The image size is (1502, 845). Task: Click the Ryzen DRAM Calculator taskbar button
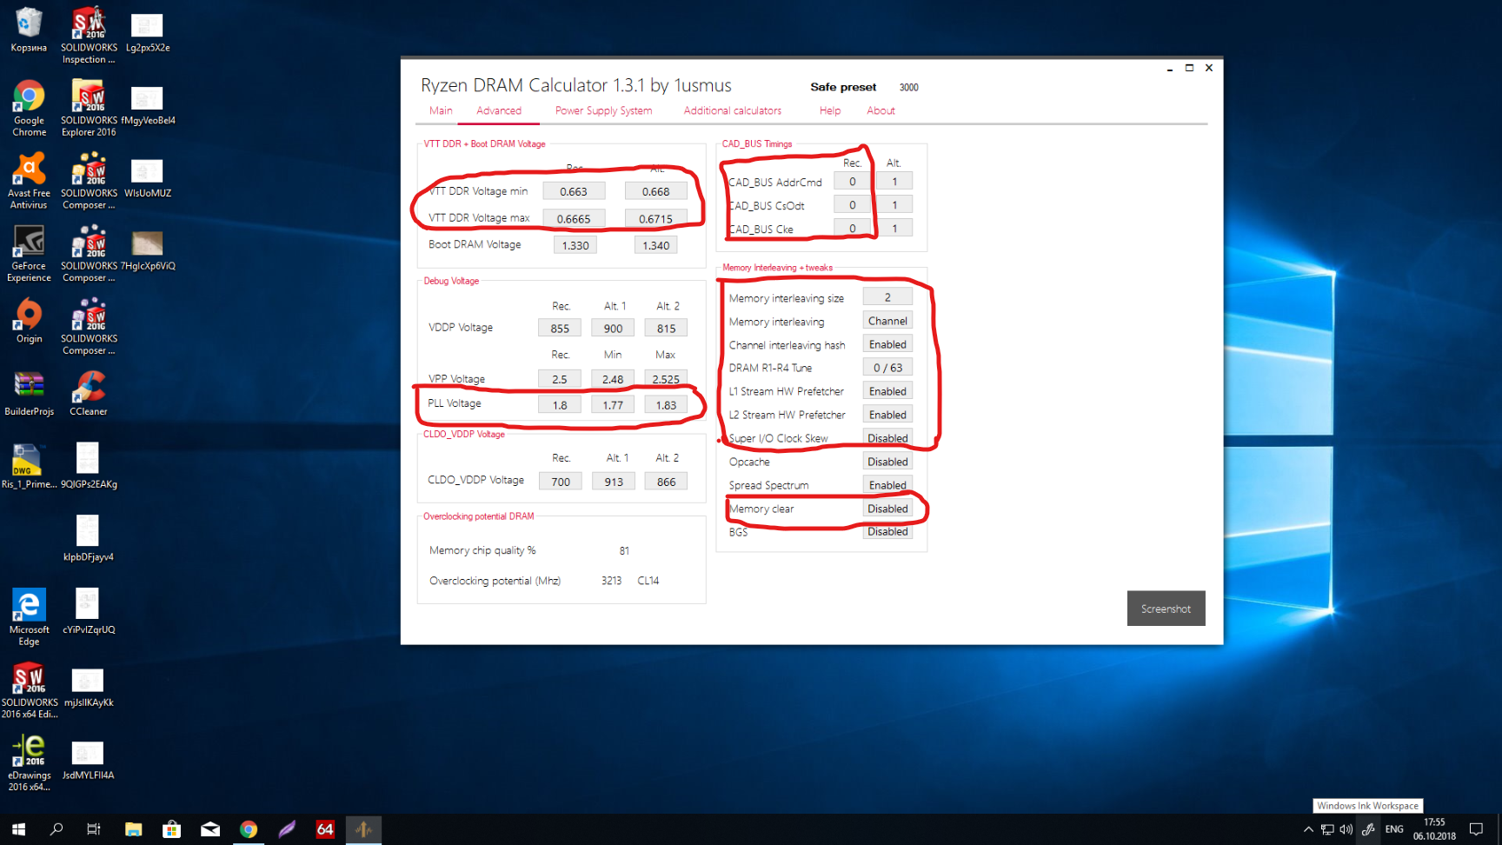[363, 829]
